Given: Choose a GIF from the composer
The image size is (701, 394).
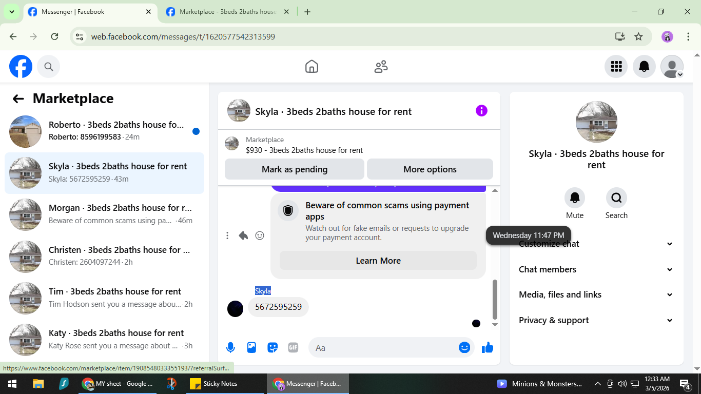Looking at the screenshot, I should pos(293,348).
